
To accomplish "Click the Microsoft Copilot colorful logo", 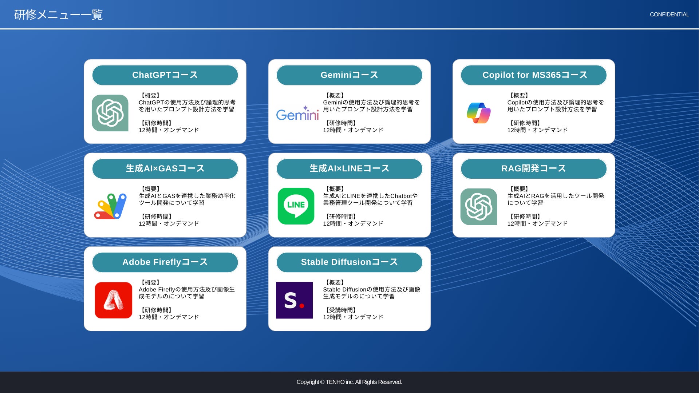I will point(478,113).
